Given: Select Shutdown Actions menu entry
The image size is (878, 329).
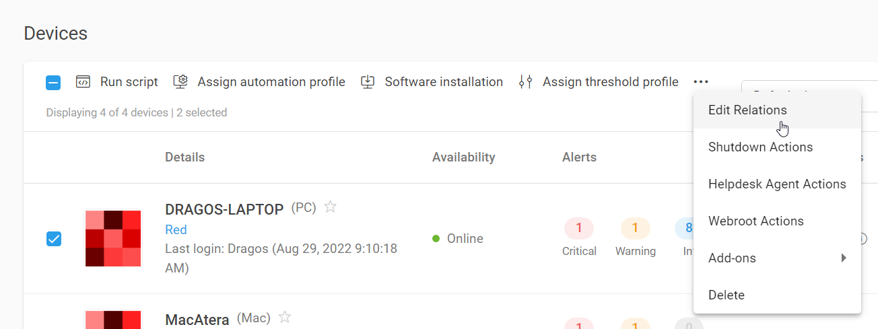Looking at the screenshot, I should click(x=777, y=147).
